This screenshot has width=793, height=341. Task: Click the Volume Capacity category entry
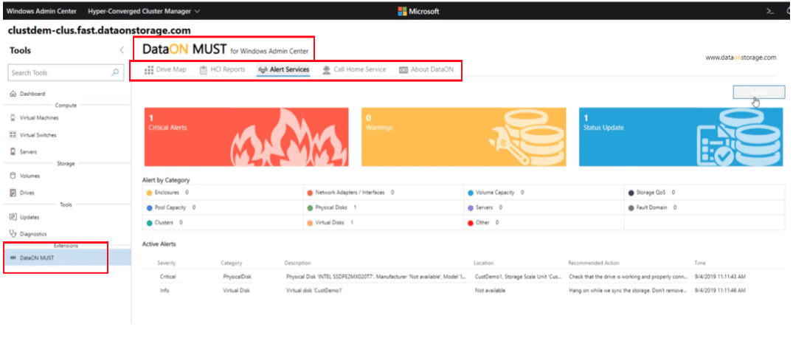coord(496,193)
